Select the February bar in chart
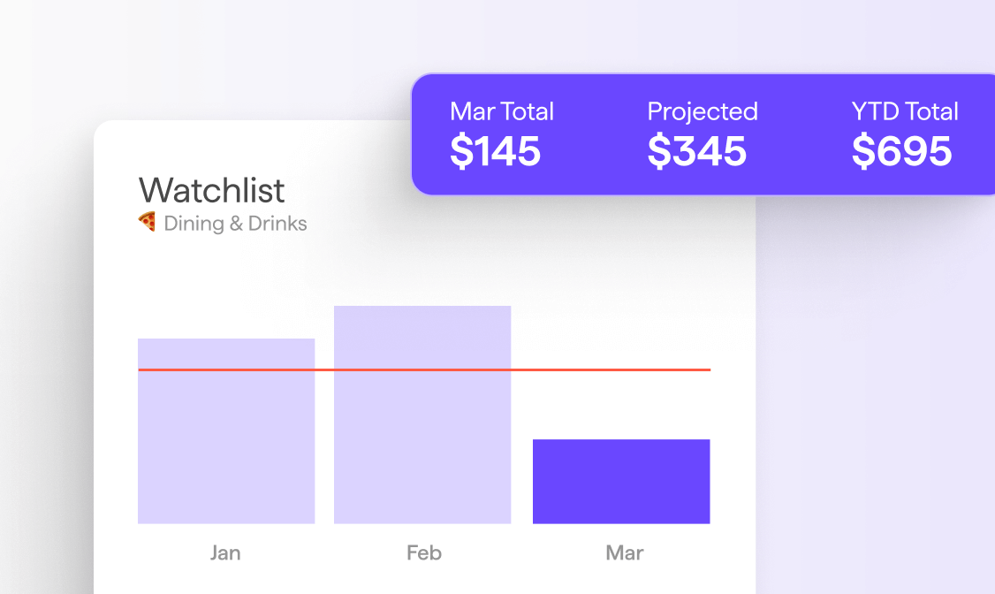This screenshot has width=995, height=594. pyautogui.click(x=422, y=415)
